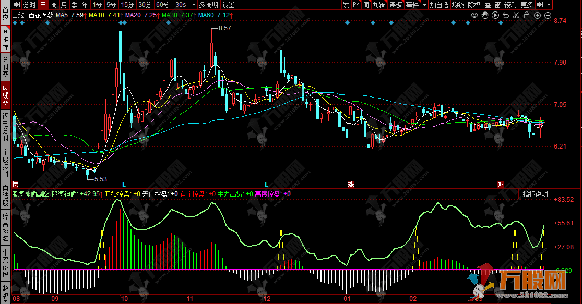Open 多周期 multi-period view

209,5
